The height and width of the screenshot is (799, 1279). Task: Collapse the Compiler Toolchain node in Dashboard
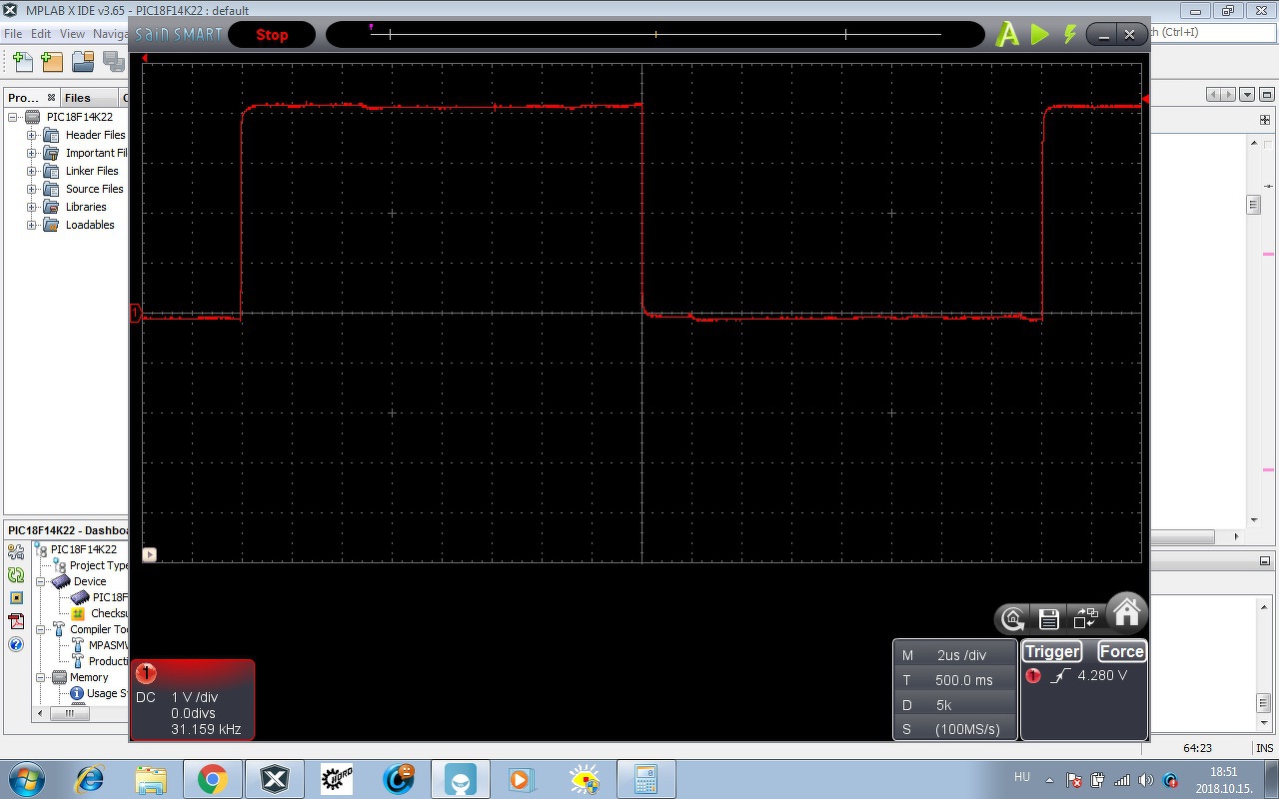click(x=41, y=629)
